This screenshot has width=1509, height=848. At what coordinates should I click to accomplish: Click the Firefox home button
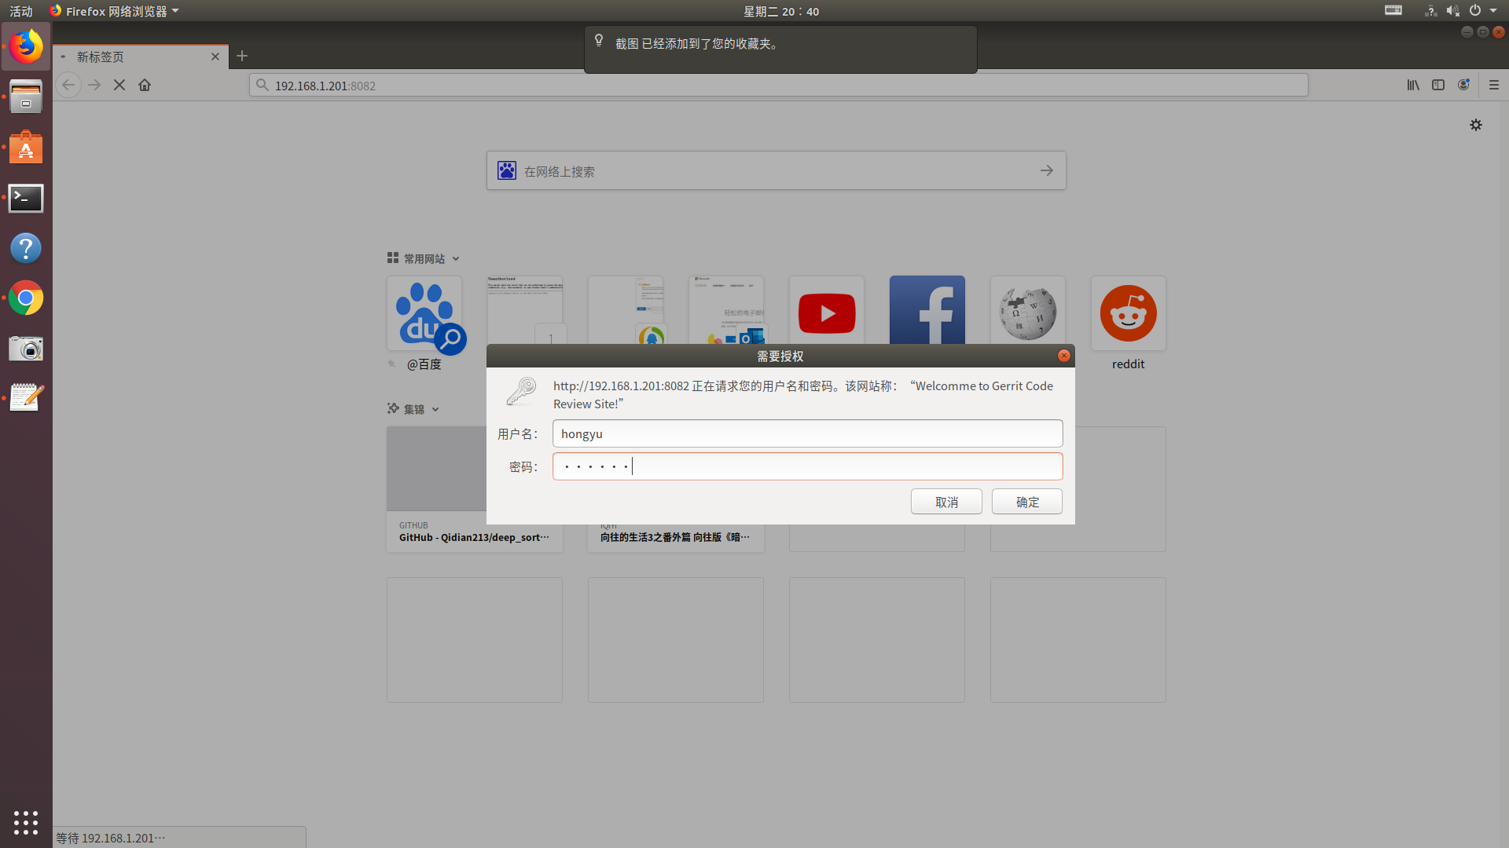[145, 85]
